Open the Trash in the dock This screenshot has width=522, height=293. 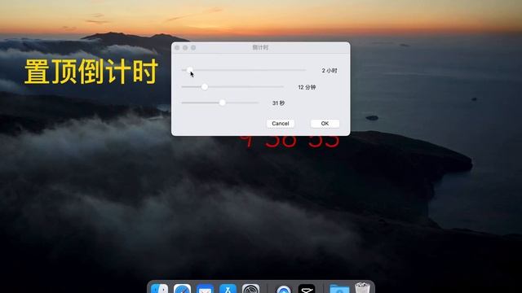362,287
